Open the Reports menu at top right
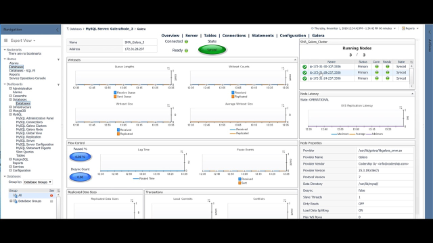 (x=410, y=28)
